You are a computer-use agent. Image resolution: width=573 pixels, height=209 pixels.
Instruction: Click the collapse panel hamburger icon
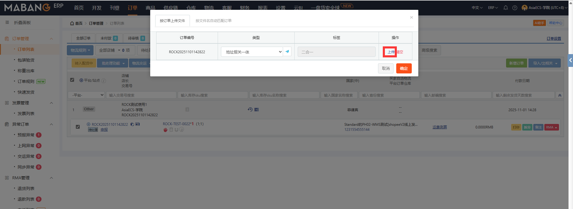point(7,23)
